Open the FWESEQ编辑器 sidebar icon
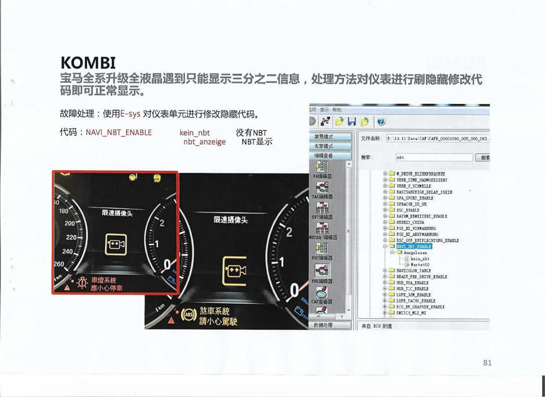This screenshot has width=545, height=397. tap(322, 228)
